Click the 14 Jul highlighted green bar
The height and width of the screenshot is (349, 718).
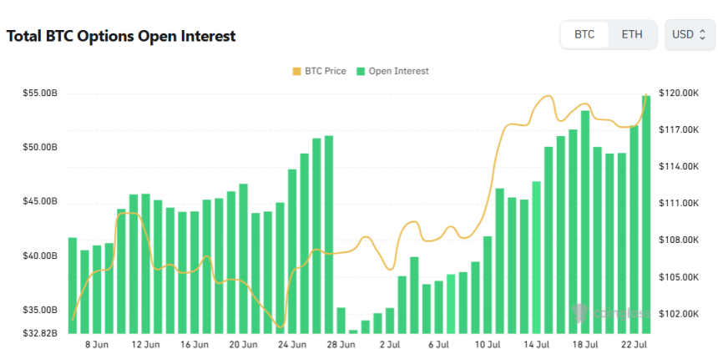click(536, 257)
